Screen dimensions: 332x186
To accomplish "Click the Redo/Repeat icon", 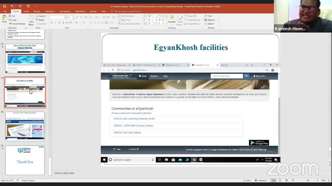I will pyautogui.click(x=20, y=6).
